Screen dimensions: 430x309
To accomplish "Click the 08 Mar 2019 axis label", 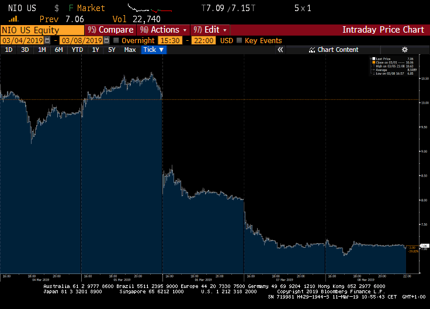I will (366, 280).
